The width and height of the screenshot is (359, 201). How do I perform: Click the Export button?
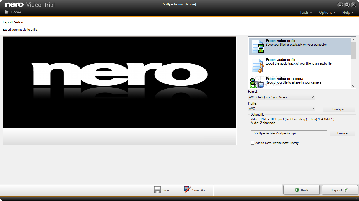pos(340,190)
